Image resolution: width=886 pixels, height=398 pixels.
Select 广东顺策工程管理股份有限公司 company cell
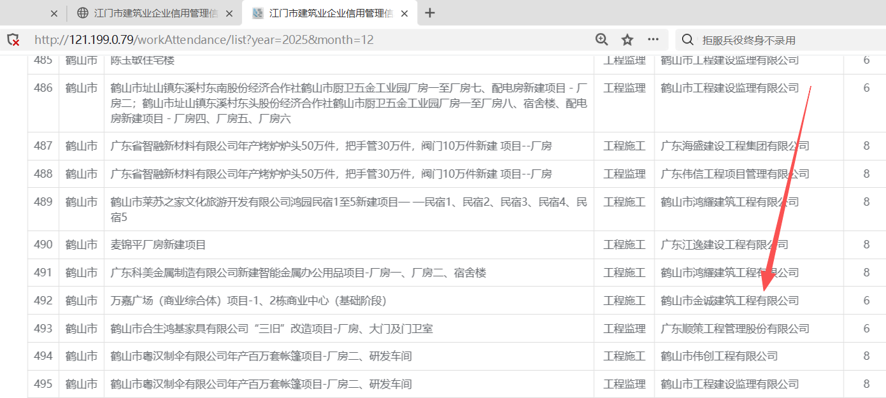(735, 329)
